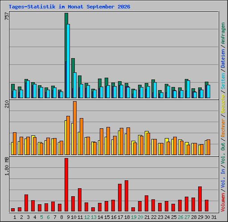The height and width of the screenshot is (222, 228).
Task: Select x-axis day label '9'
Action: pos(68,217)
